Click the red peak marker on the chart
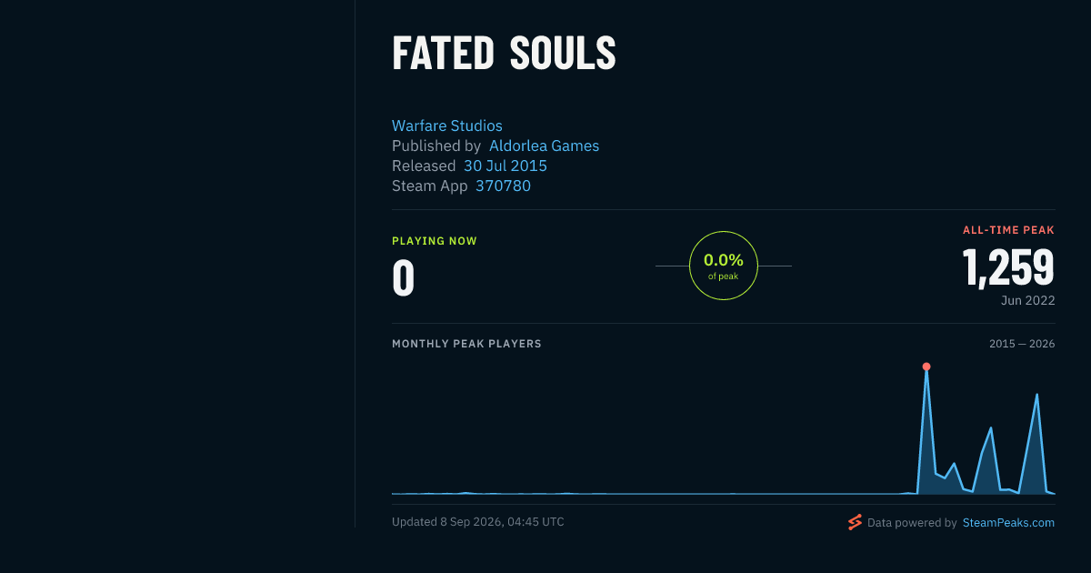1091x573 pixels. point(926,367)
